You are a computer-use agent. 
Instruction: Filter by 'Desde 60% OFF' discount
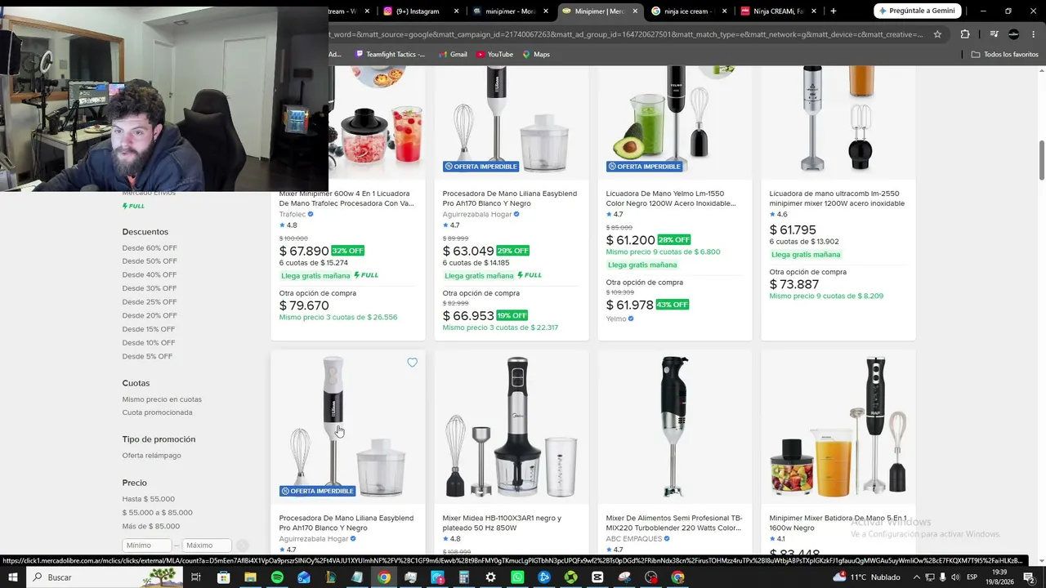click(x=150, y=248)
